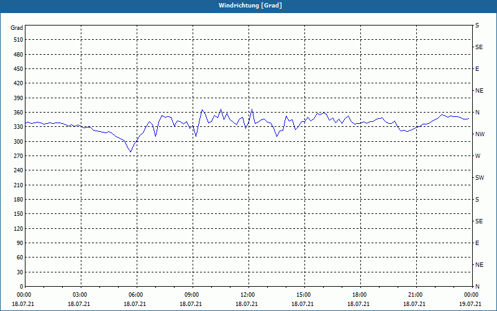Click the Windrichtung [Grad] chart title
This screenshot has height=311, width=497.
[250, 6]
